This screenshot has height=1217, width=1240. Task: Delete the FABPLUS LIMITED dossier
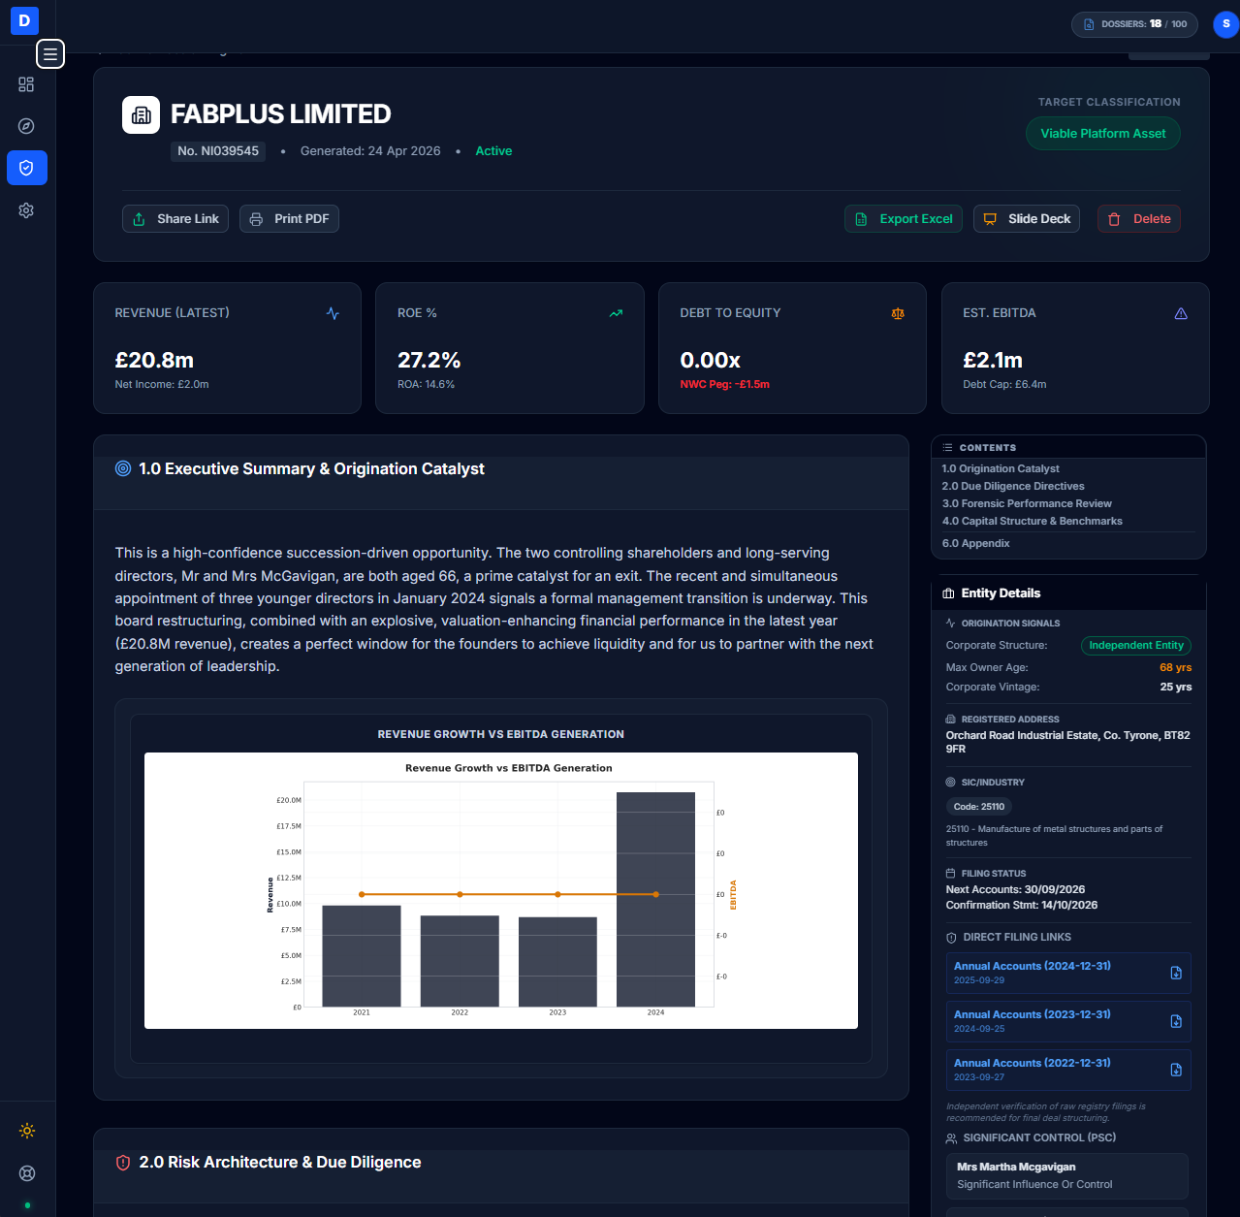click(1139, 219)
